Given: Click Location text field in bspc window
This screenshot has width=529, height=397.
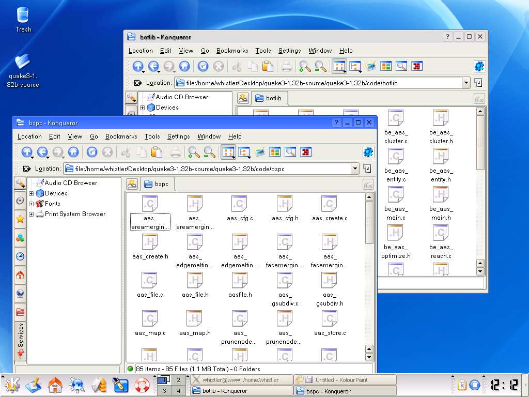Looking at the screenshot, I should (x=207, y=169).
